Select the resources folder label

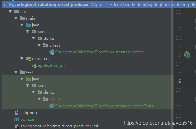coord(41,59)
